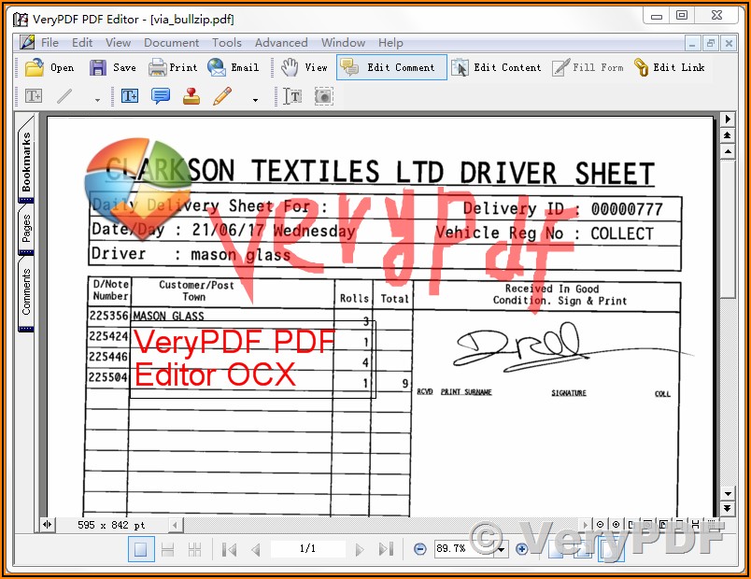Close the inner via_bullzip.pdf document

point(729,44)
